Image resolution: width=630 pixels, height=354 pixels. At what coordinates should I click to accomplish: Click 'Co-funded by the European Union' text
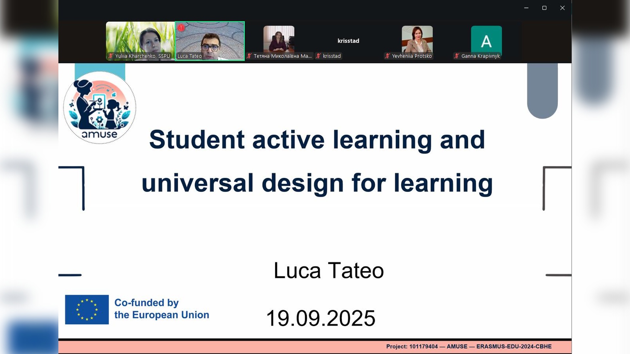click(x=161, y=308)
